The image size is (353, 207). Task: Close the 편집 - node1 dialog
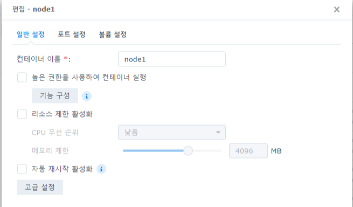(337, 10)
